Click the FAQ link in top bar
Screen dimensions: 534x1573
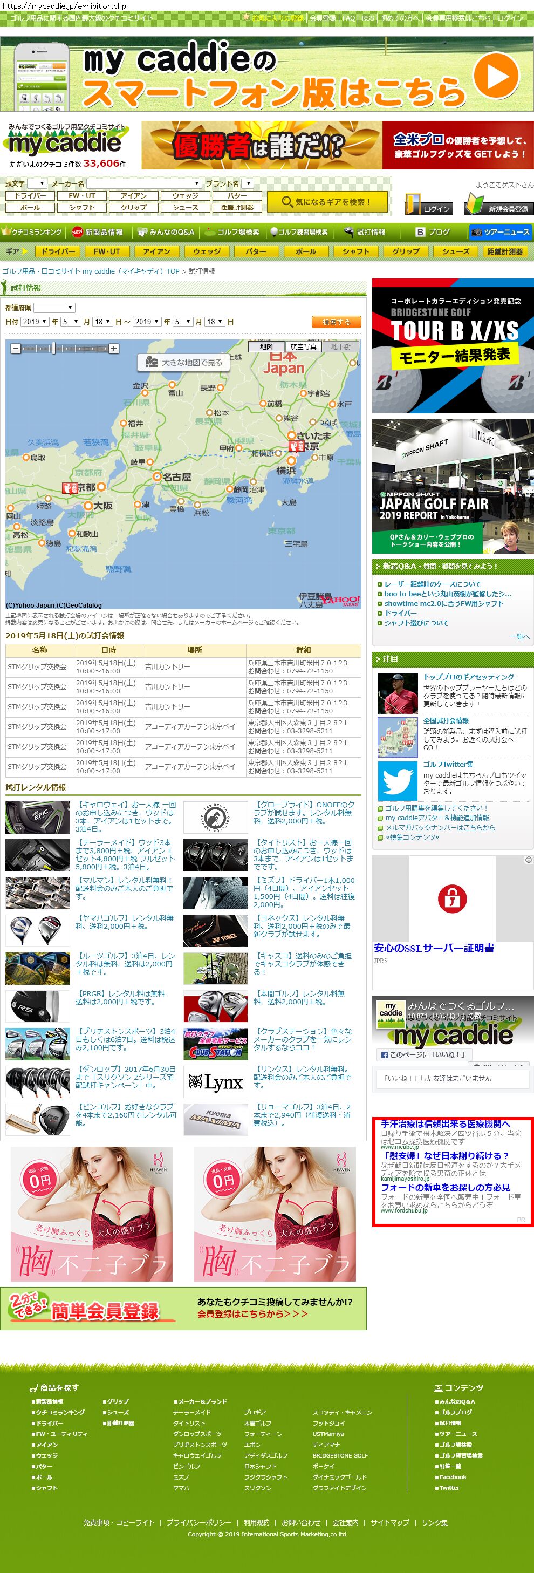click(x=348, y=18)
